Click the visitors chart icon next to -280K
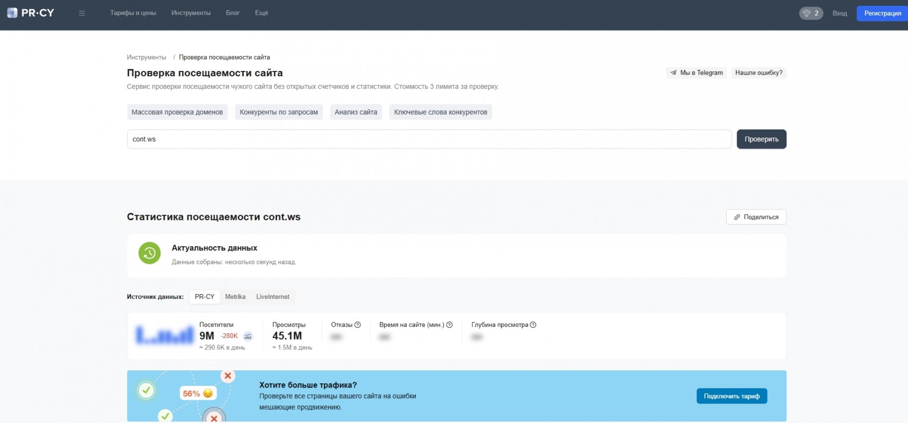Viewport: 908px width, 423px height. pyautogui.click(x=248, y=336)
